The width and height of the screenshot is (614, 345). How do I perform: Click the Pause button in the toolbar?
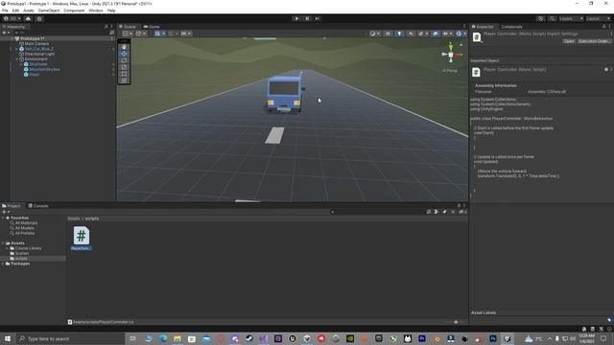(307, 18)
